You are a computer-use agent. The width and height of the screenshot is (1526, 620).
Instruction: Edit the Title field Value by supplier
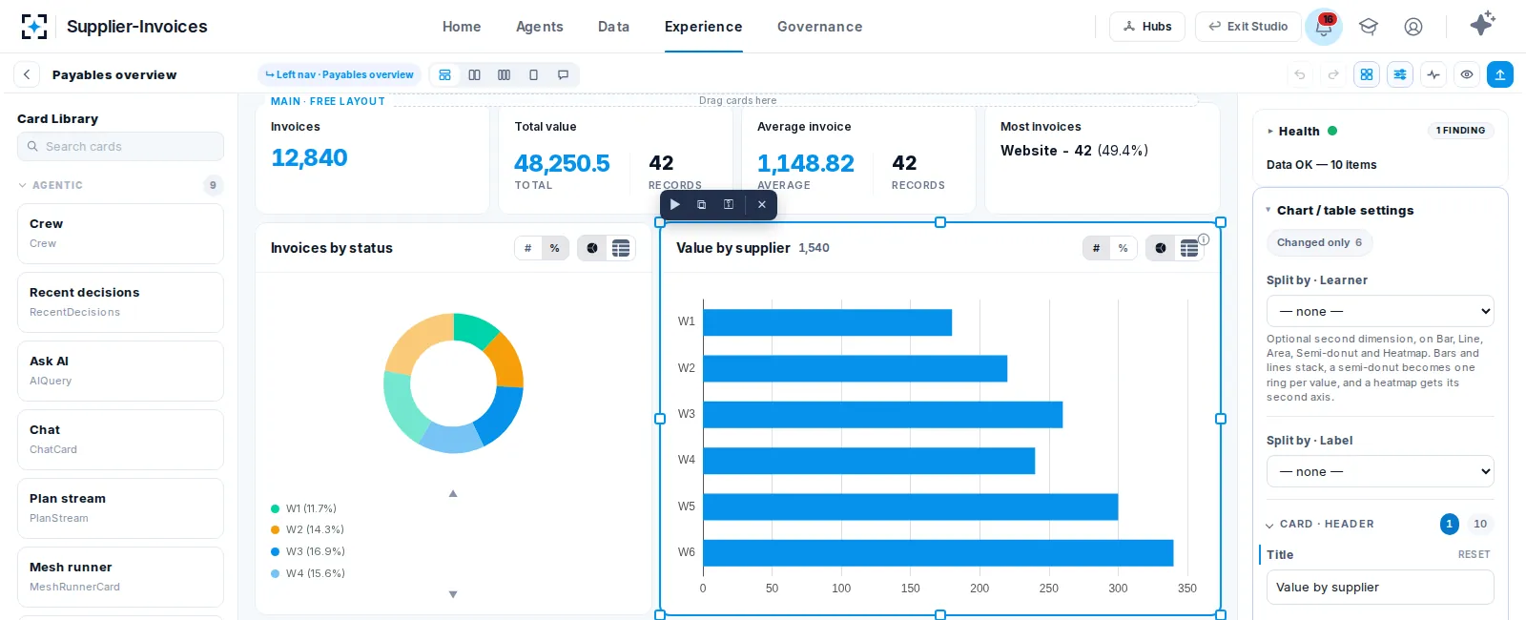coord(1380,588)
